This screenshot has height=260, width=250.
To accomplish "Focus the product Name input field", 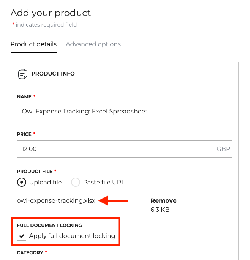I will 124,112.
